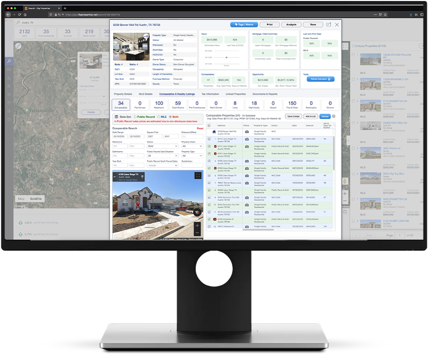Toggle checkbox for 18621 Tanner Bayou Loop row
This screenshot has height=354, width=428.
(x=209, y=183)
